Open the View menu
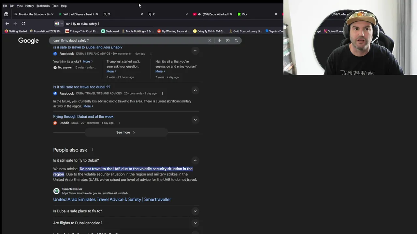 click(x=20, y=6)
